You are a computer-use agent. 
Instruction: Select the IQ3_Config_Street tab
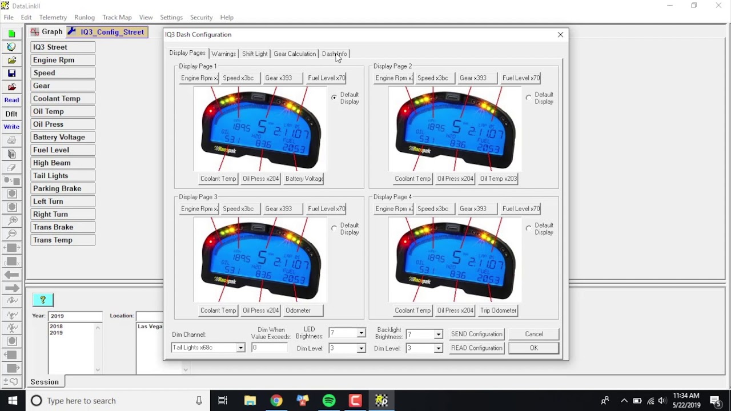(x=107, y=32)
